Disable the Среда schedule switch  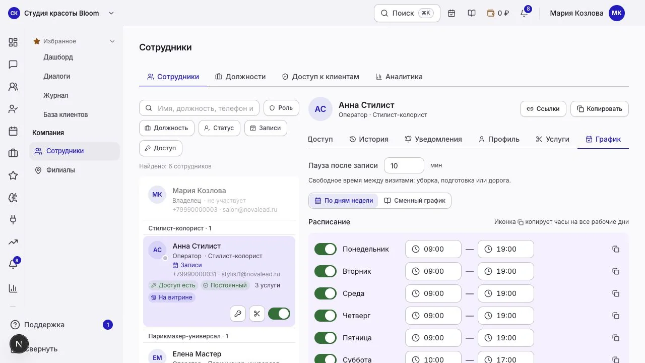click(326, 293)
